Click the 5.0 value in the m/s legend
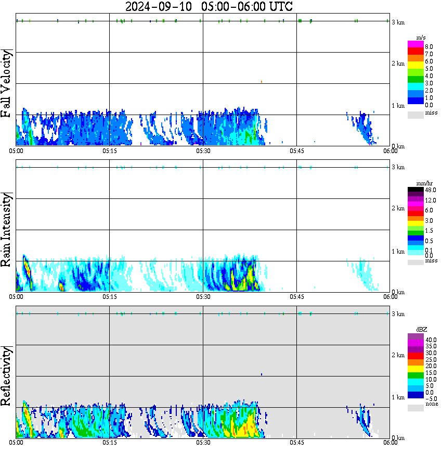The width and height of the screenshot is (442, 452). (429, 69)
